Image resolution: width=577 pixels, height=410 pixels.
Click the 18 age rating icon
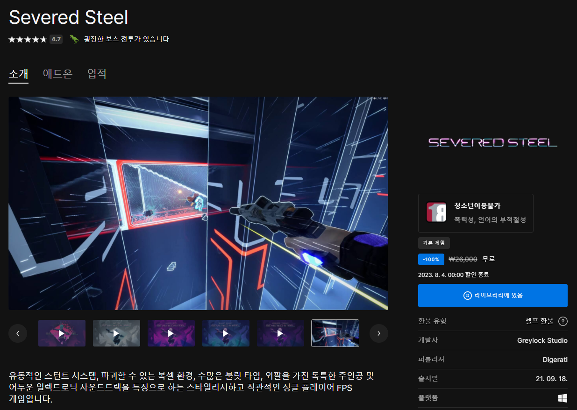pyautogui.click(x=436, y=212)
